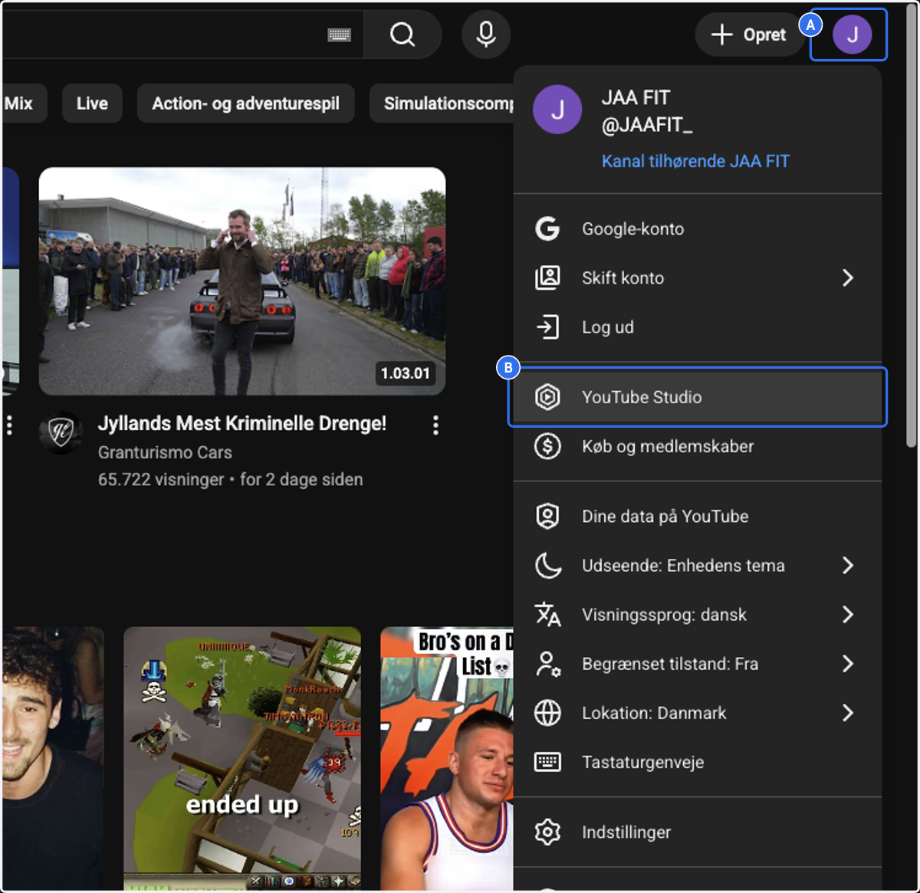The width and height of the screenshot is (920, 893).
Task: Click the Skift konto switch-account icon
Action: [547, 277]
